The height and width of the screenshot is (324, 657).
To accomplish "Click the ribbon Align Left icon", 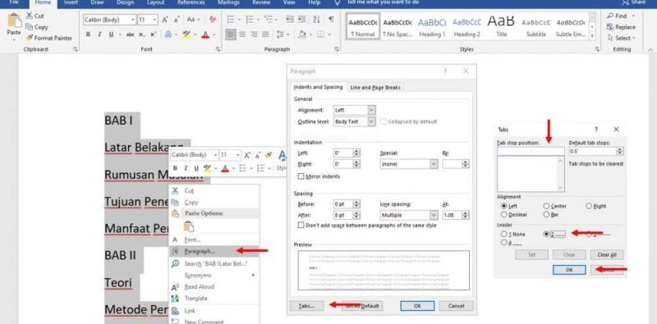I will (231, 34).
